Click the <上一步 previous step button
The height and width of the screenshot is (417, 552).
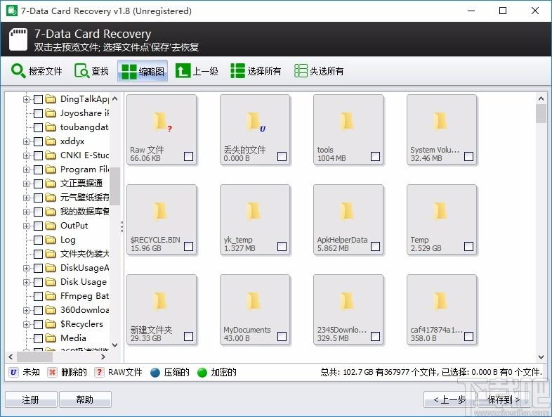coord(449,399)
